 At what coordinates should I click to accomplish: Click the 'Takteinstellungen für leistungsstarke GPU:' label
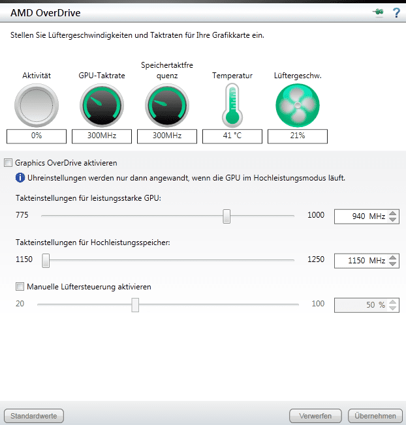point(88,198)
